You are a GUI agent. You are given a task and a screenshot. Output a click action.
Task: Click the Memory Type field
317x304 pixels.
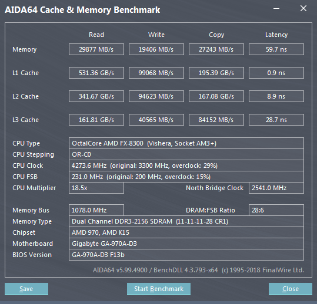tap(186, 221)
